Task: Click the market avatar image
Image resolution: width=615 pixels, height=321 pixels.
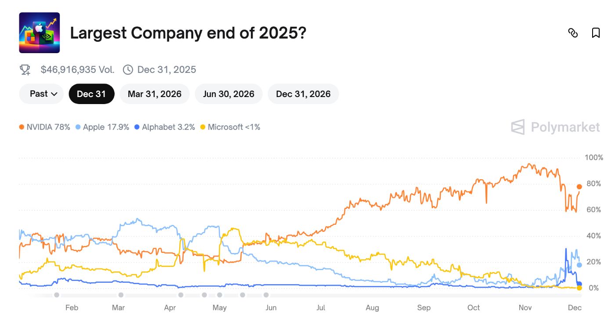Action: click(x=40, y=32)
